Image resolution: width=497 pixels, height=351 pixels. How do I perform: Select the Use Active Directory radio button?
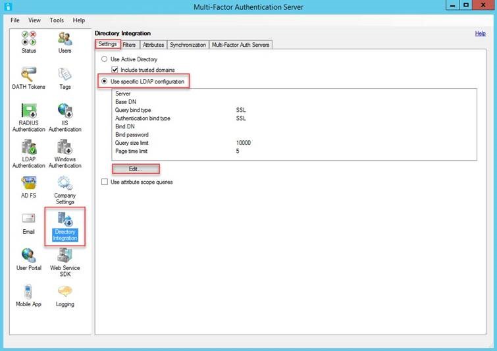(104, 59)
